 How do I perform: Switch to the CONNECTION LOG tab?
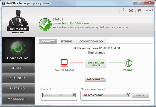(91, 41)
